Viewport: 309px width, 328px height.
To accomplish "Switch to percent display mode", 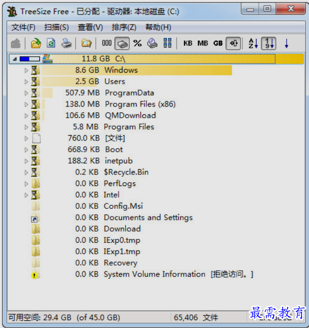I will pyautogui.click(x=137, y=43).
